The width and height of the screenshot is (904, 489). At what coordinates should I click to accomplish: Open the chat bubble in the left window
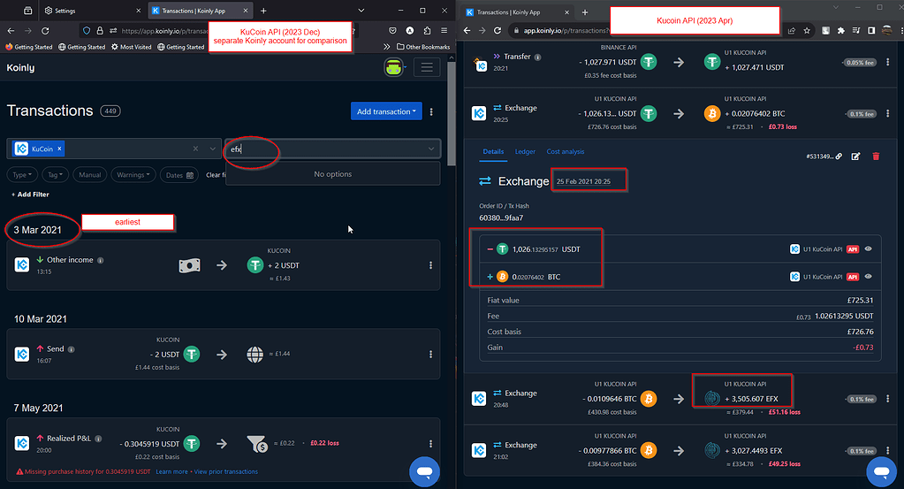point(424,471)
